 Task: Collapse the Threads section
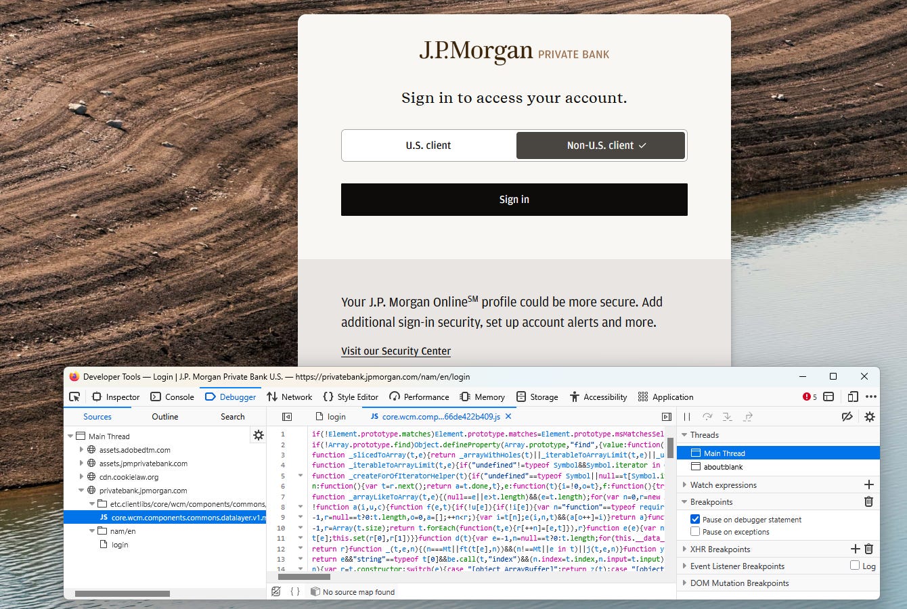pyautogui.click(x=684, y=435)
